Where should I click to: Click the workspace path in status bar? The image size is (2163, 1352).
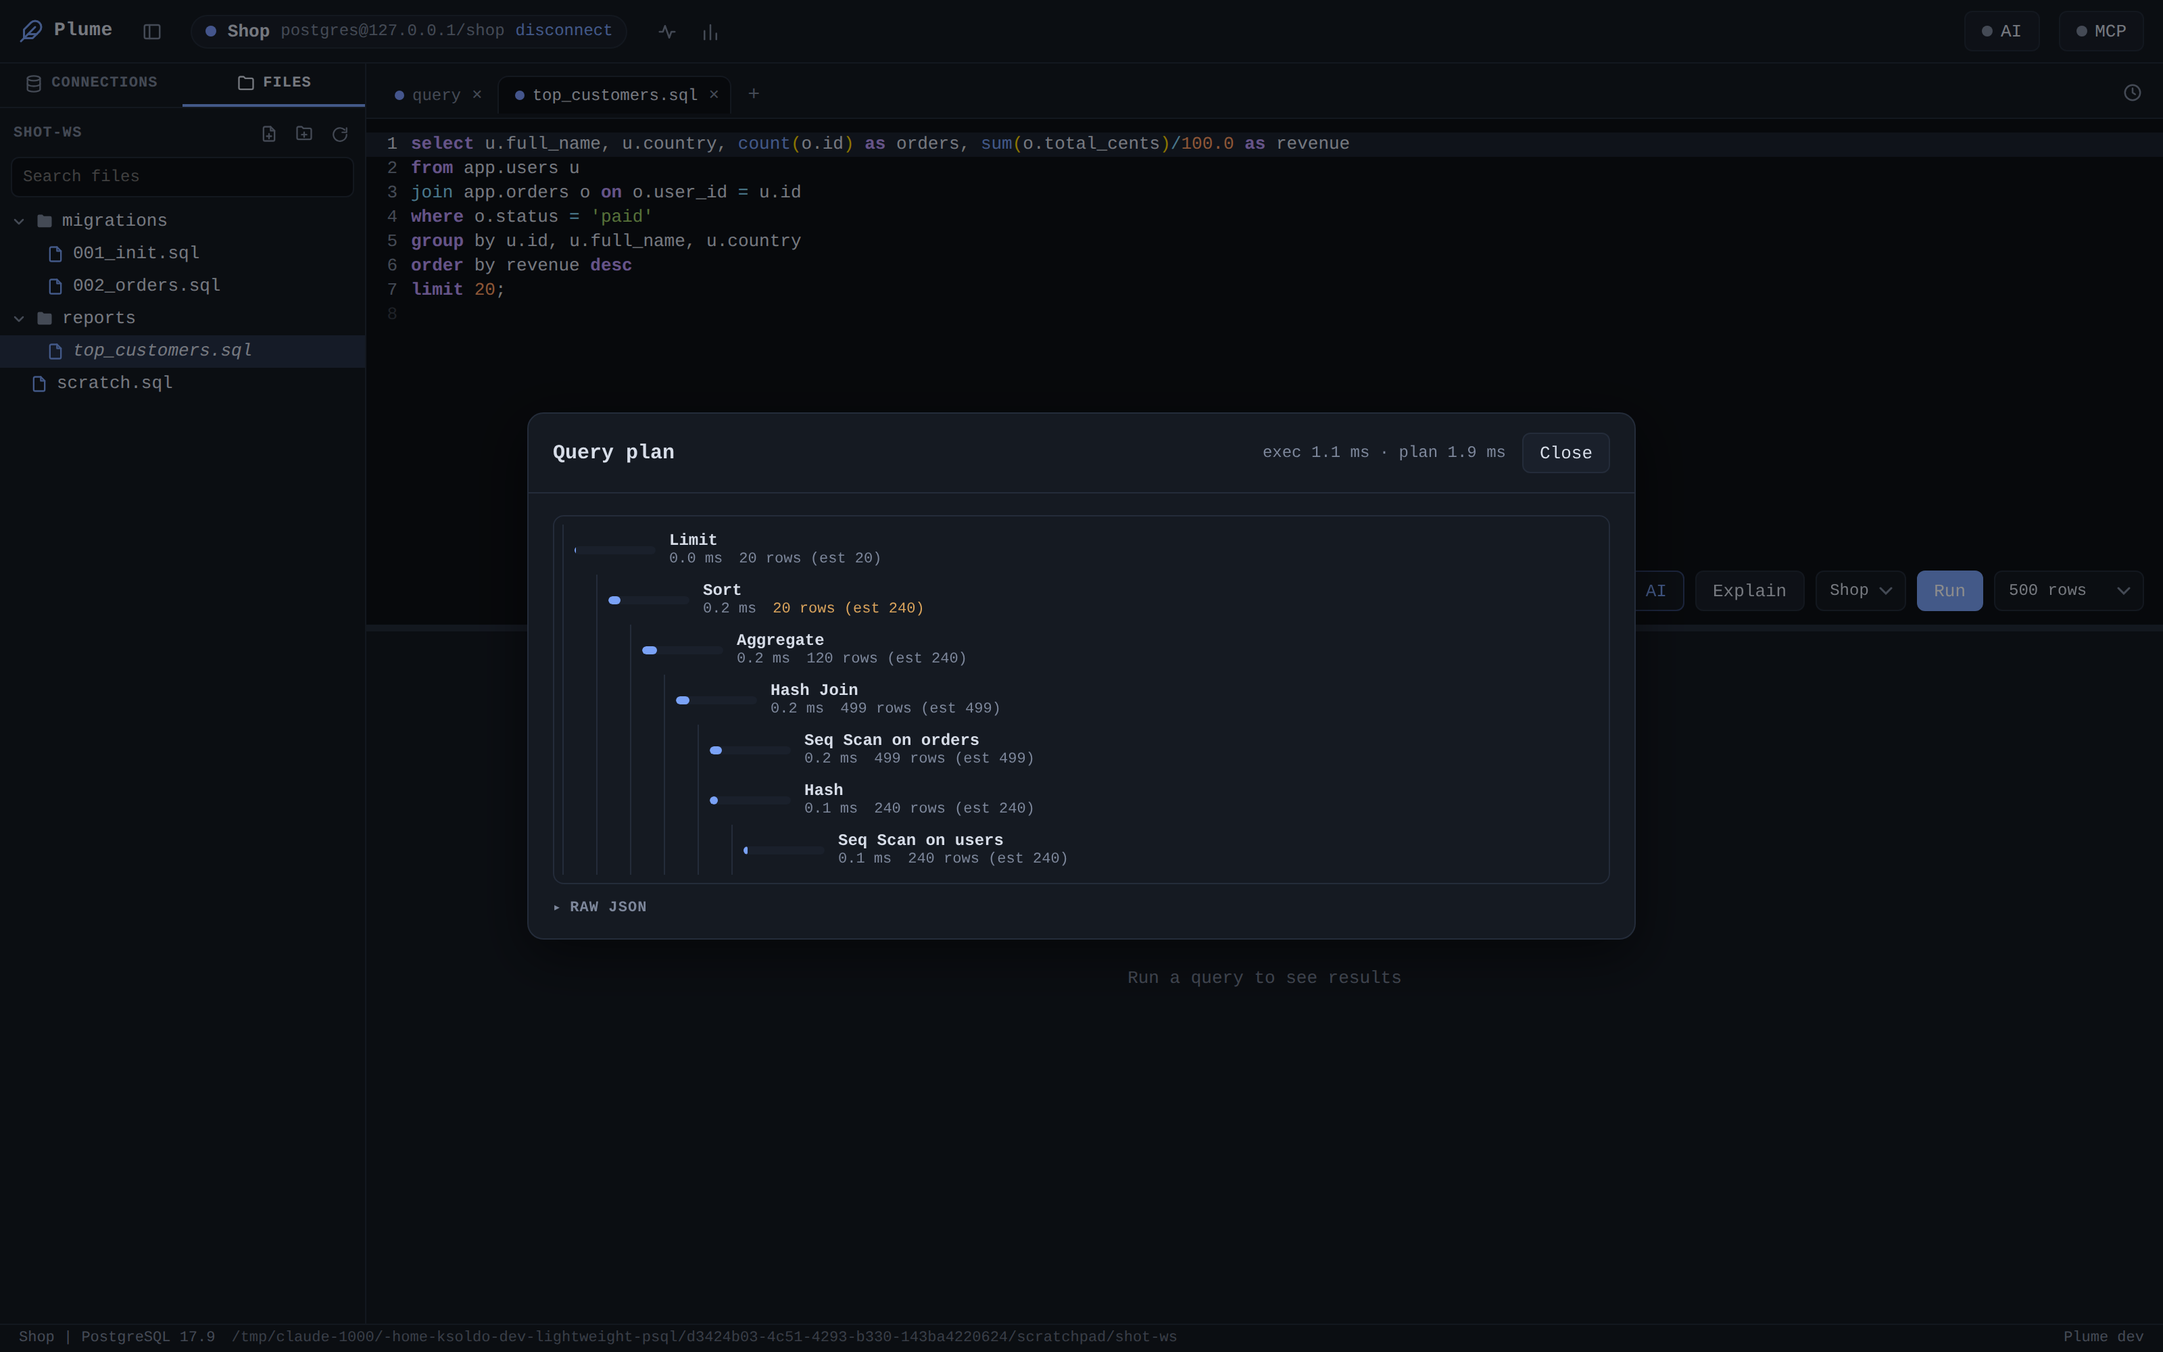click(704, 1337)
